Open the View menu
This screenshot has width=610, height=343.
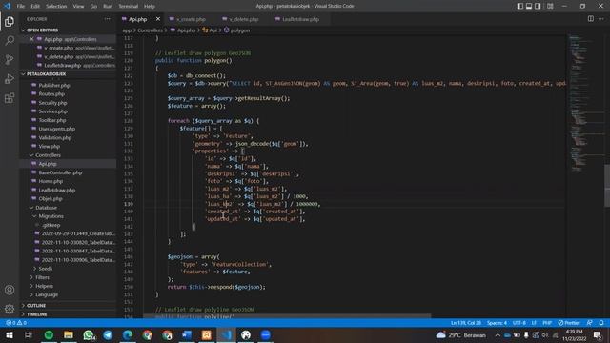coord(78,7)
